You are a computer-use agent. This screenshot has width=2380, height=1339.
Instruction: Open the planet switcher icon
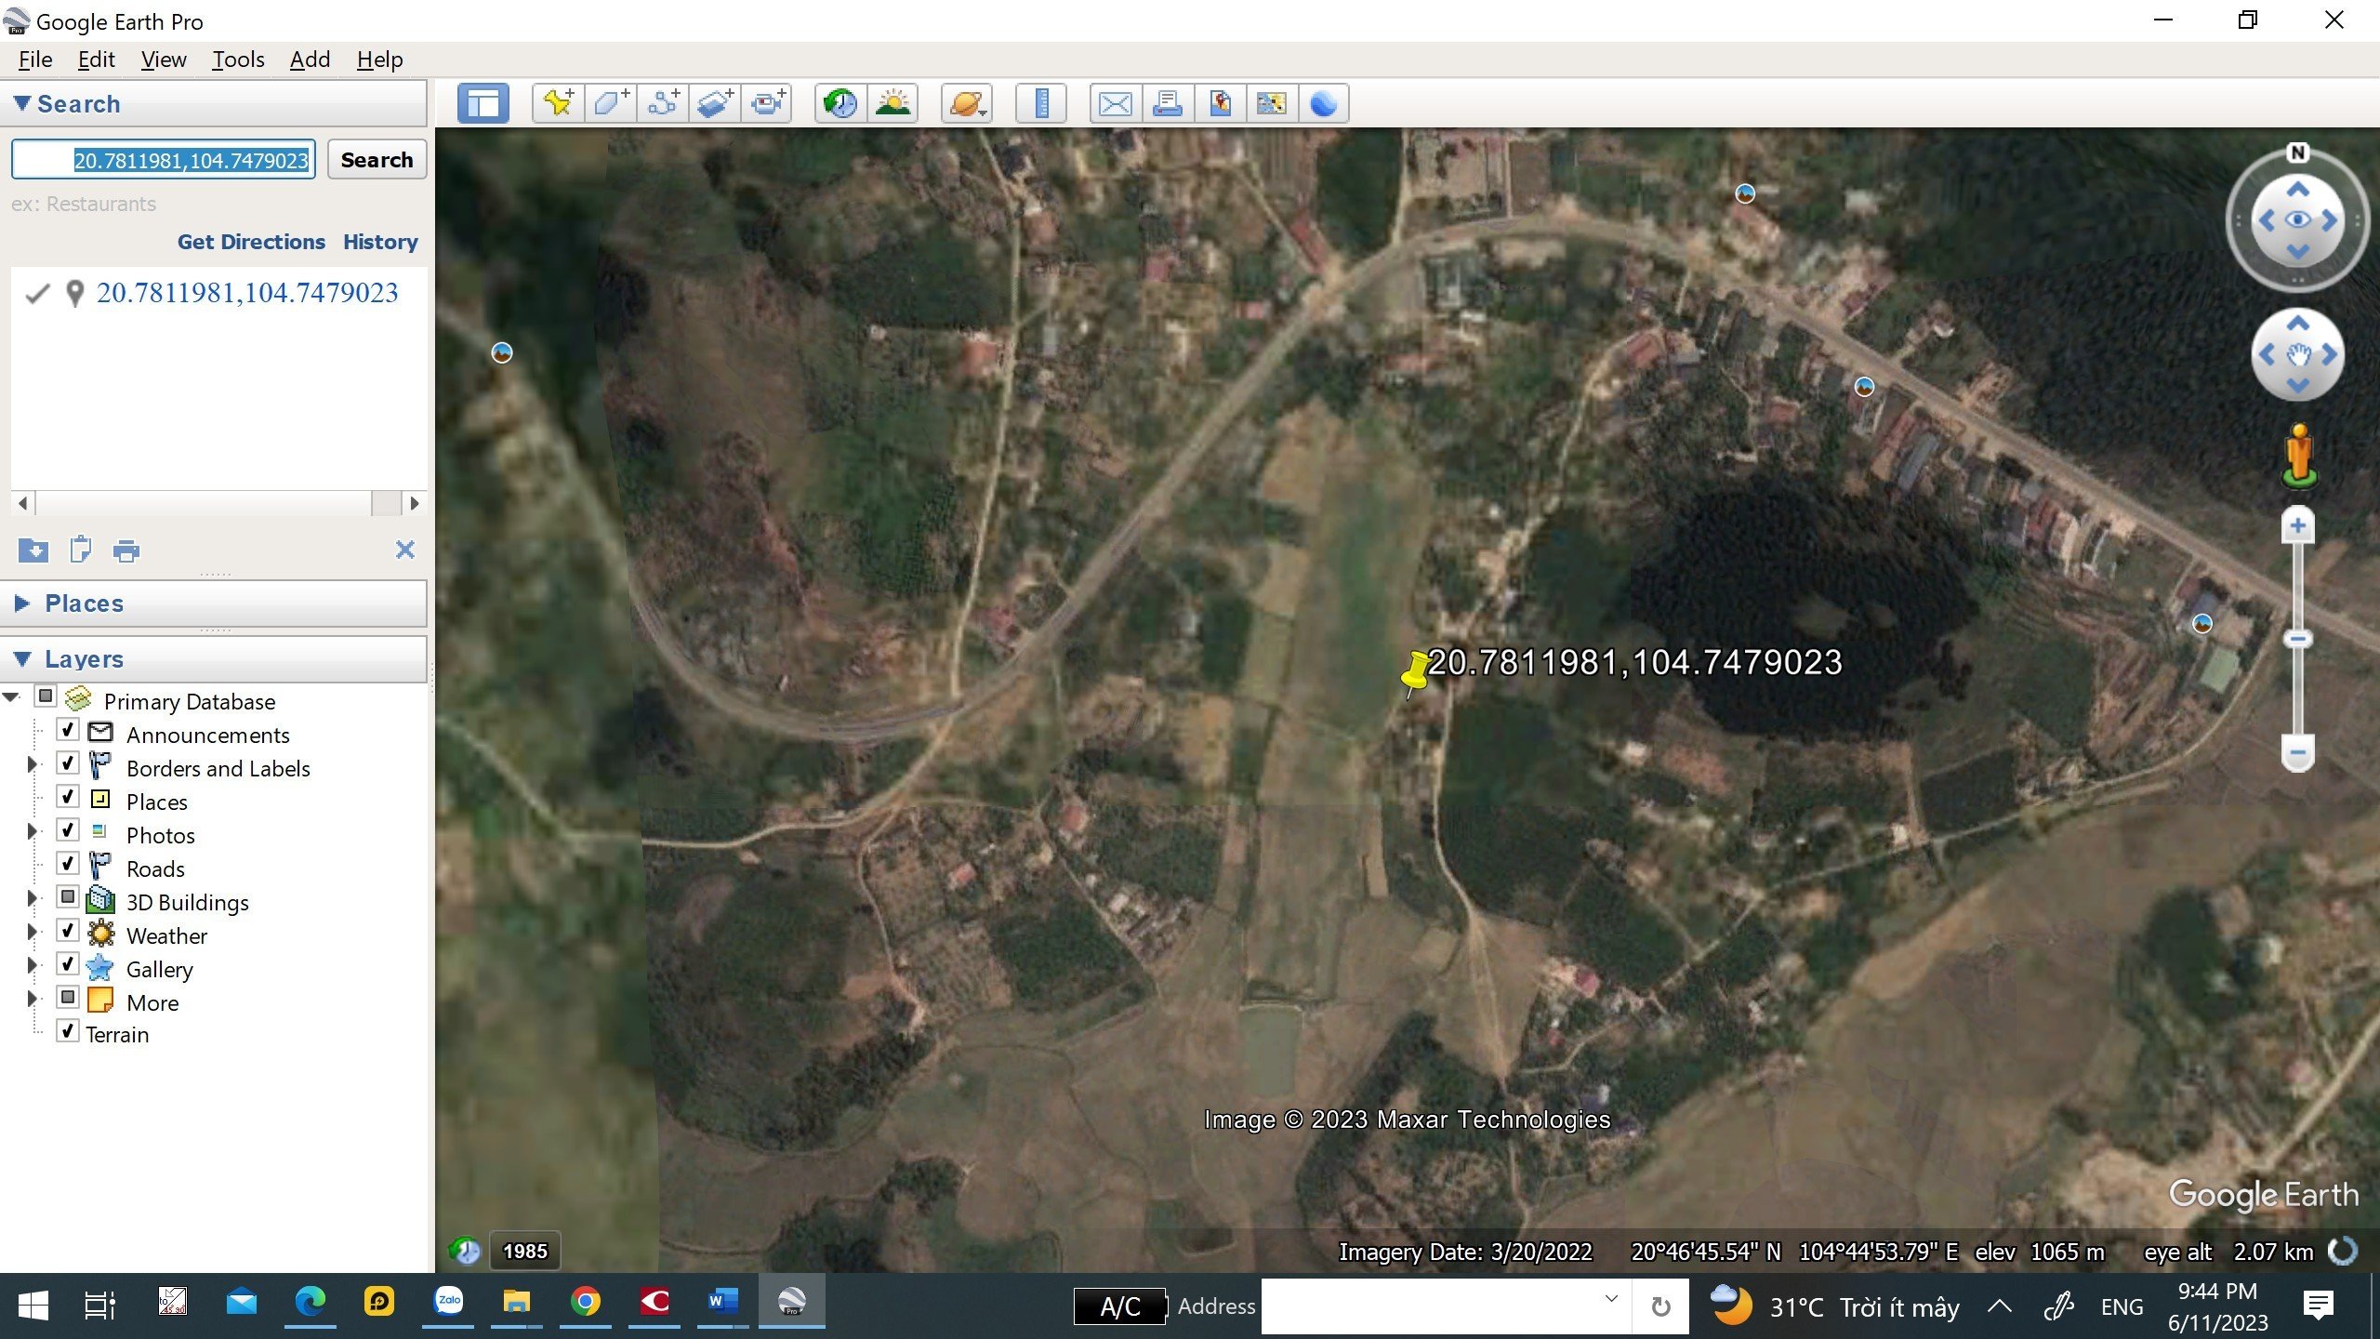[967, 103]
